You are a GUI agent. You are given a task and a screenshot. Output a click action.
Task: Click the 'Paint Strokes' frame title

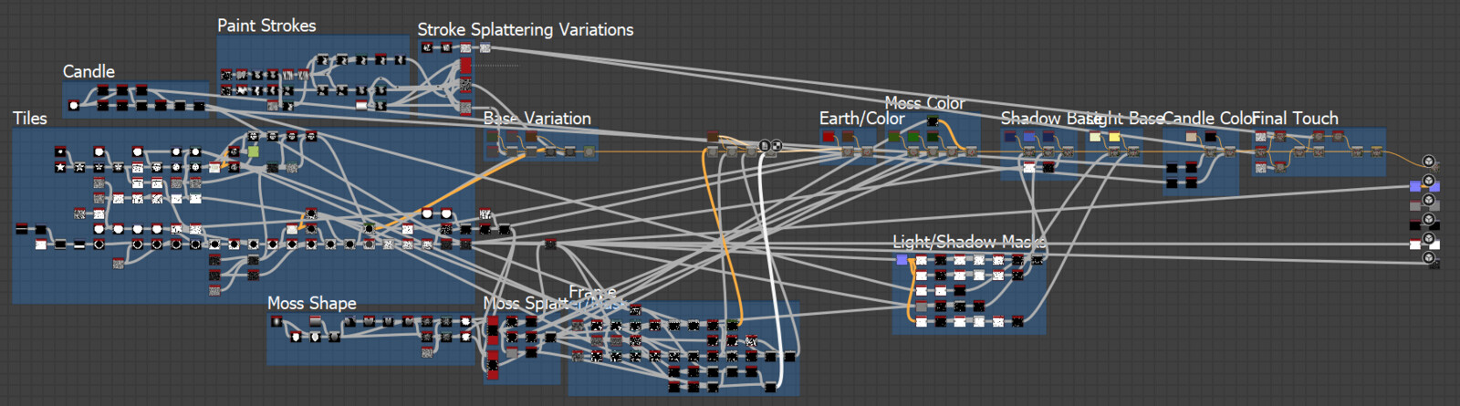coord(266,26)
